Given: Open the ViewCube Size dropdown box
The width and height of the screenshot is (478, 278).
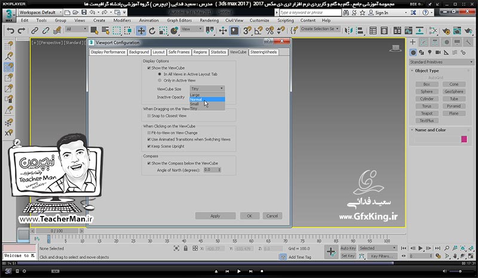Looking at the screenshot, I should [x=207, y=89].
